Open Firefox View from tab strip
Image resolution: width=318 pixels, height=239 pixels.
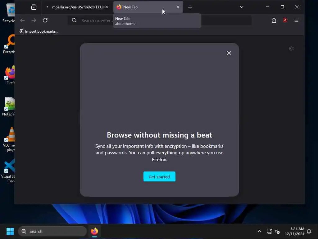click(34, 7)
